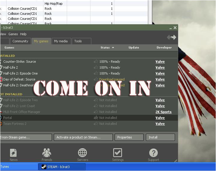Open Valve link for Day of Defeat: Source
Image resolution: width=216 pixels, height=171 pixels.
(160, 79)
